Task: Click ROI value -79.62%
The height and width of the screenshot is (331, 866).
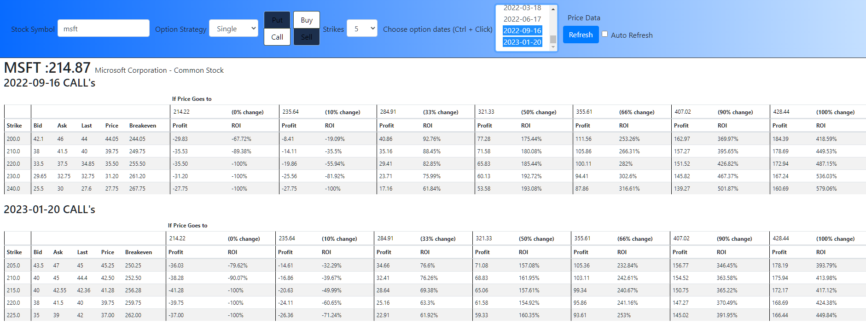Action: click(x=238, y=265)
